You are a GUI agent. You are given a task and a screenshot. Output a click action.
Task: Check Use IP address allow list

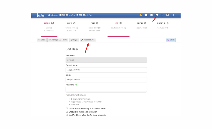click(67, 115)
